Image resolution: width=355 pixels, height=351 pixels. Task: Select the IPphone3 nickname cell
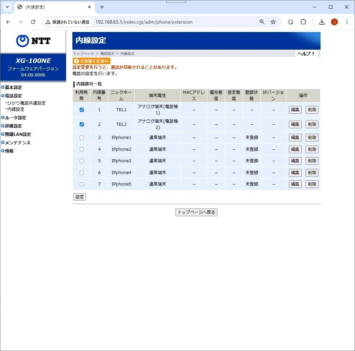[121, 161]
